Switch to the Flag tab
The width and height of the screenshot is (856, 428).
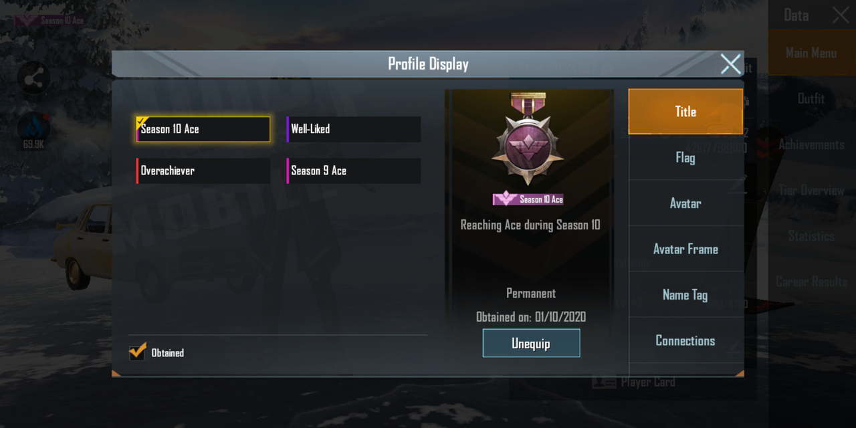coord(685,158)
